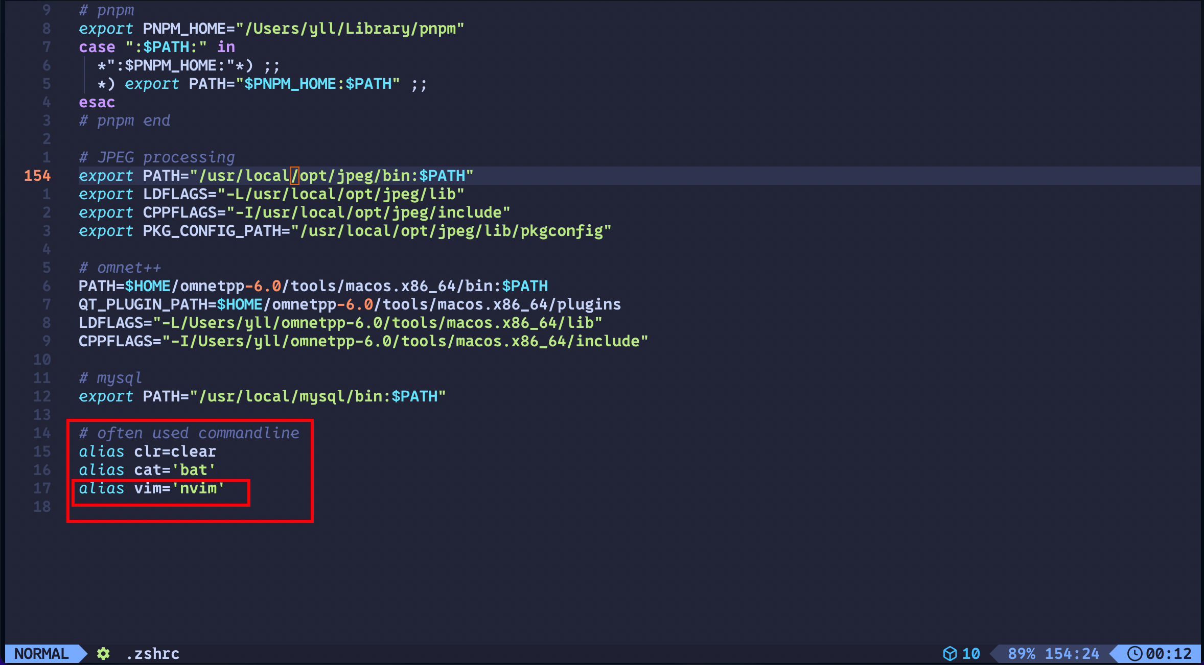This screenshot has width=1204, height=665.
Task: Click the cube package icon in statusline
Action: tap(950, 654)
